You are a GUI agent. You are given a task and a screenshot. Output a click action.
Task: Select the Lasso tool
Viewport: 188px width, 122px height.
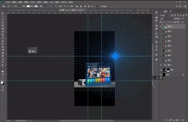point(3,19)
